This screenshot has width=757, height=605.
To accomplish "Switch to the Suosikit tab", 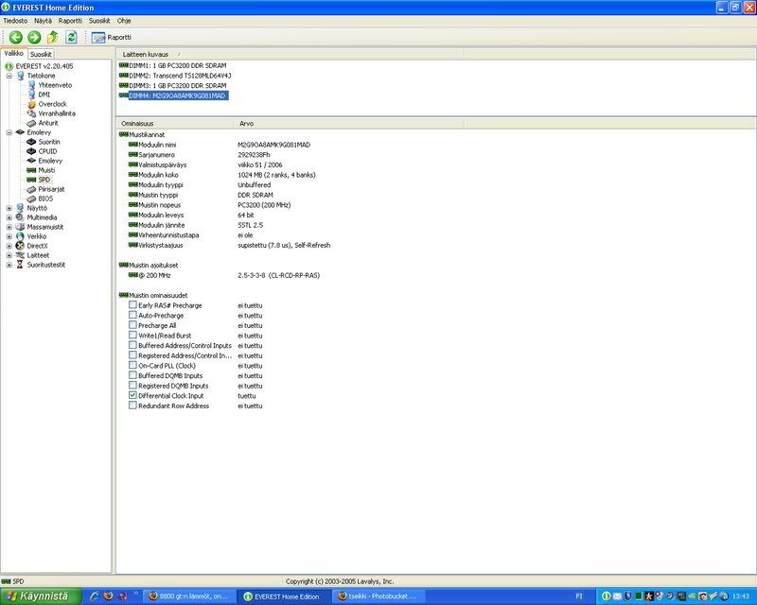I will tap(41, 55).
